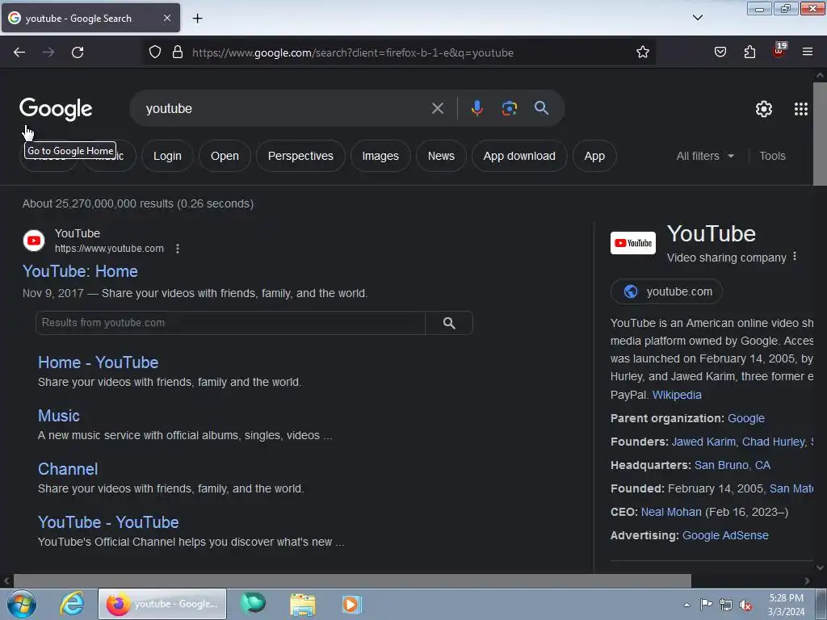Search within youtube.com magnifier button
Image resolution: width=827 pixels, height=620 pixels.
[449, 323]
